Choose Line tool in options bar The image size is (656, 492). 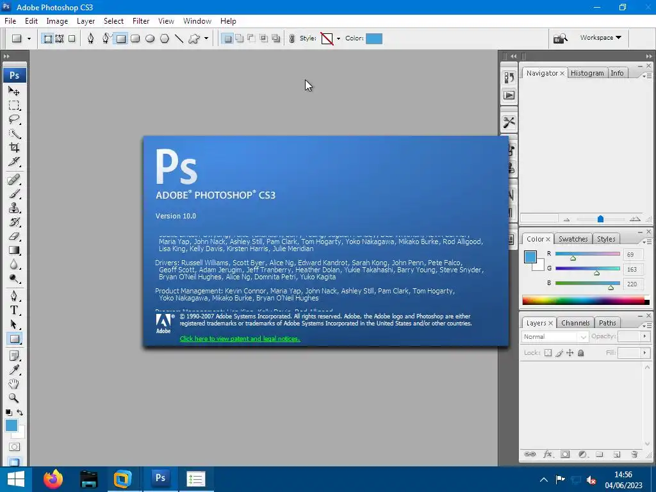coord(179,39)
